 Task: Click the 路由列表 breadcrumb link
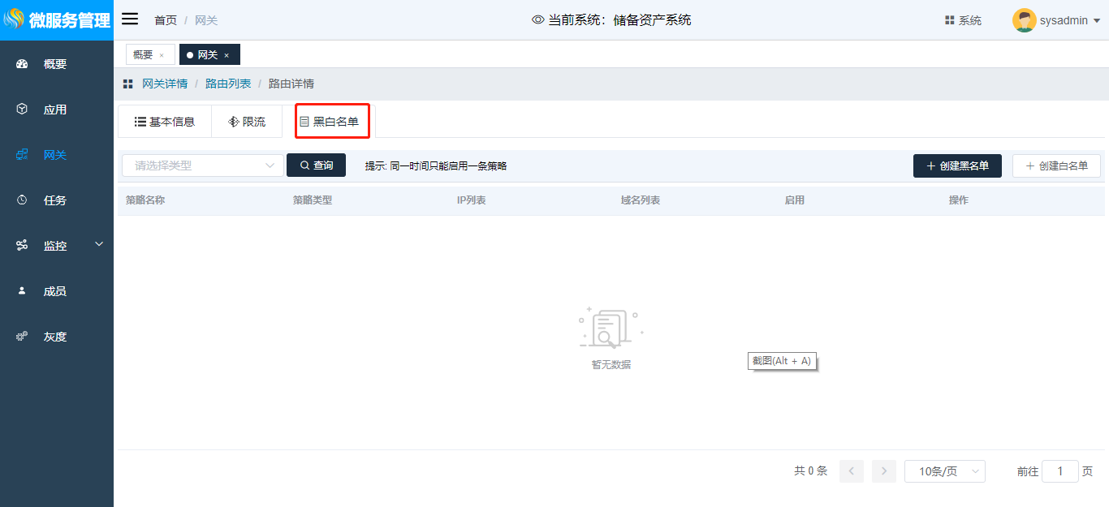[x=228, y=84]
